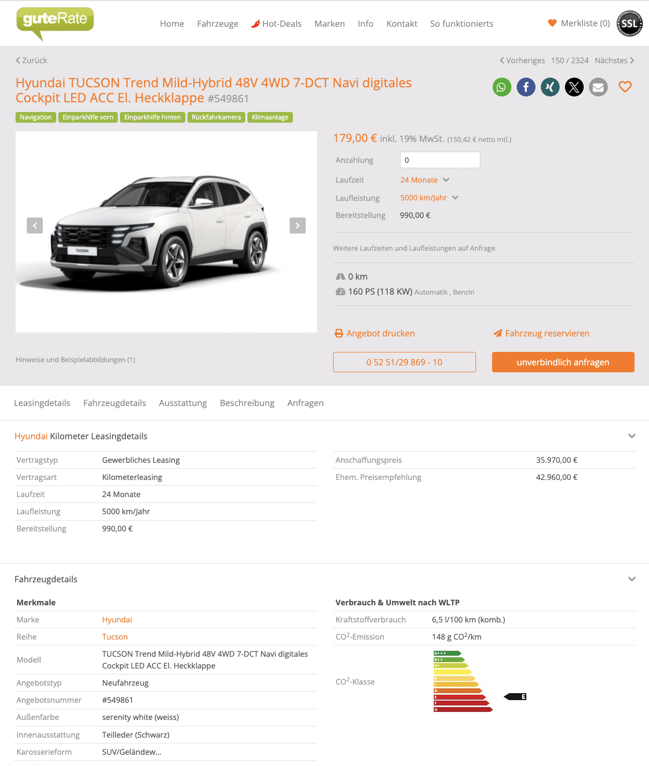Image resolution: width=649 pixels, height=766 pixels.
Task: Share on X (Twitter) using the black icon
Action: 574,87
